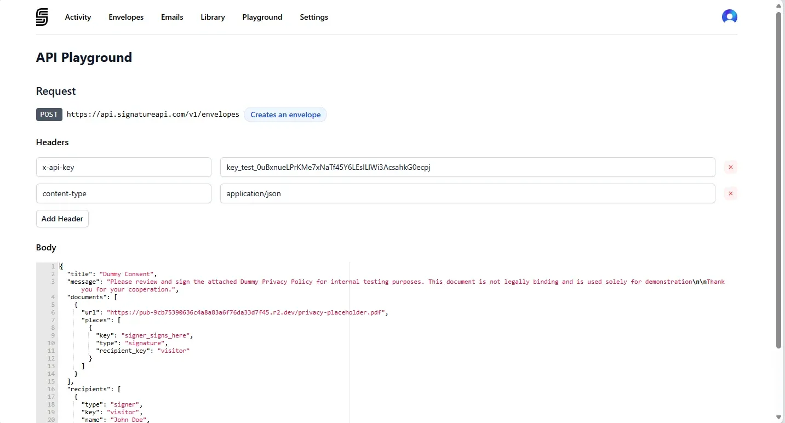This screenshot has width=785, height=423.
Task: Click the scrollbar down arrow
Action: tap(778, 418)
